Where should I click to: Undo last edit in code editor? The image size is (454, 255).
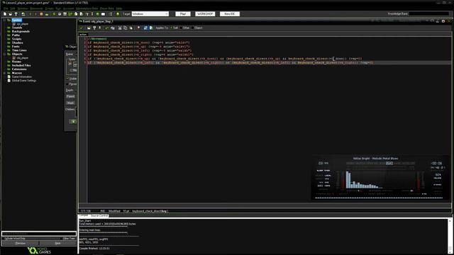click(x=107, y=28)
